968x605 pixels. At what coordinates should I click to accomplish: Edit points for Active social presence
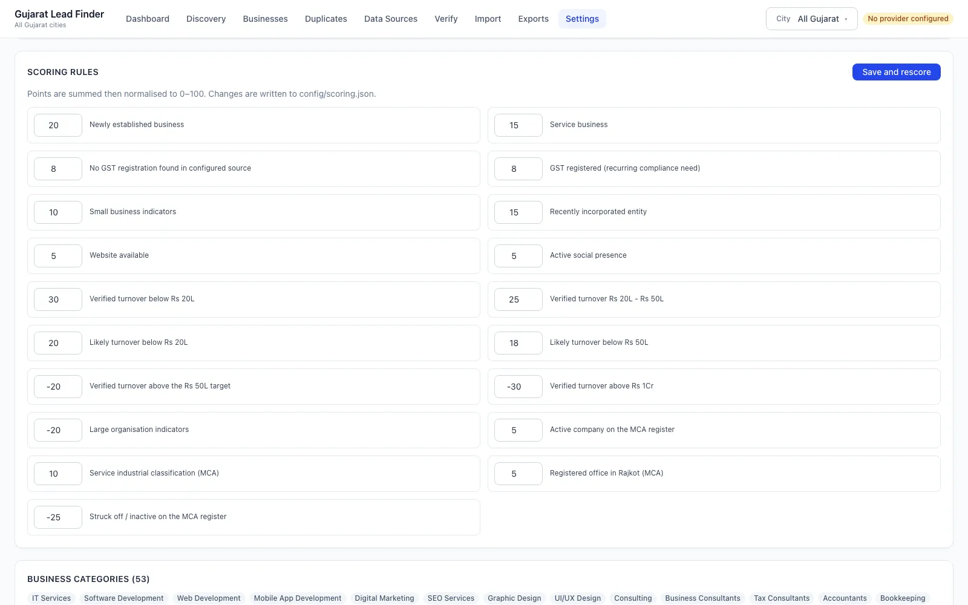click(518, 256)
